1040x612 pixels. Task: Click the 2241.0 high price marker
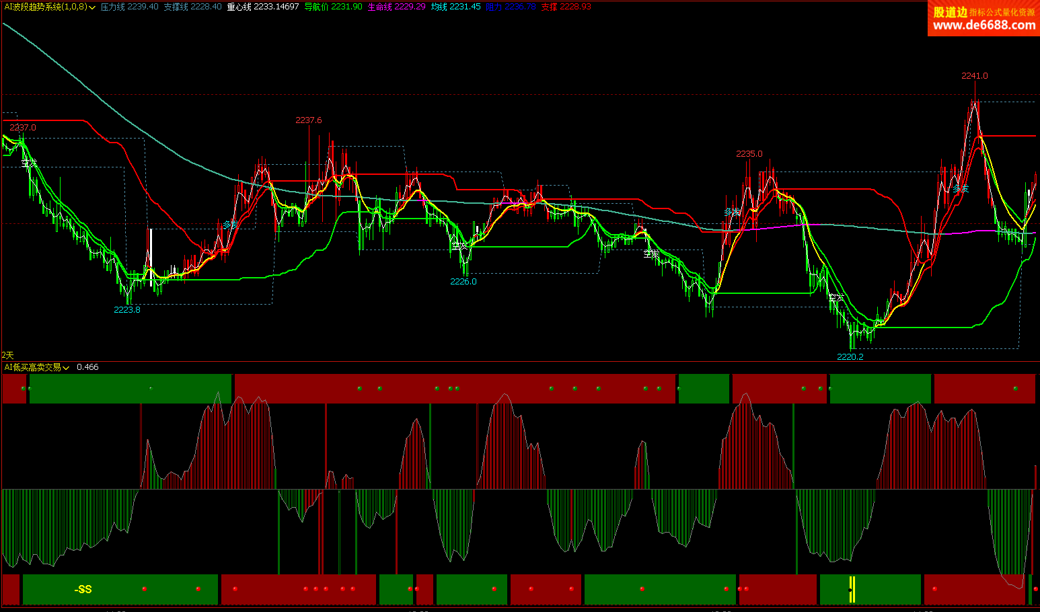[x=974, y=76]
